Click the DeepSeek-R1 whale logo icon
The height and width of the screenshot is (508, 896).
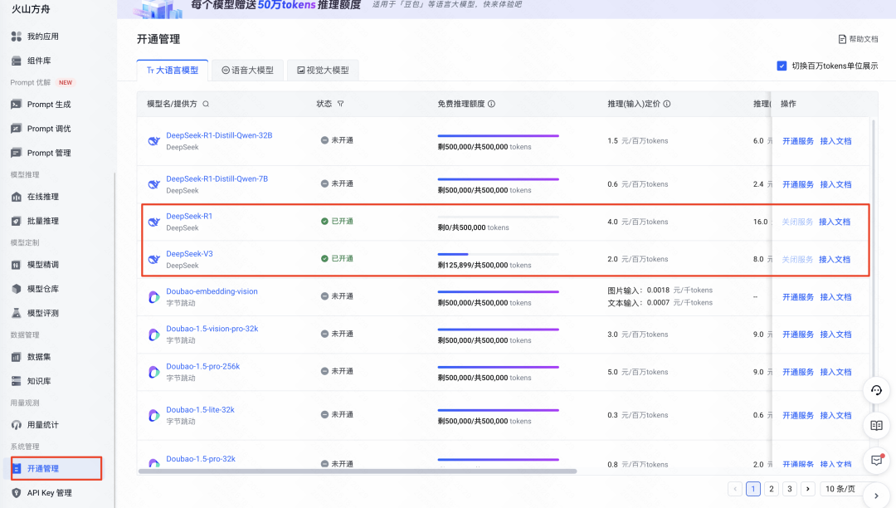153,222
